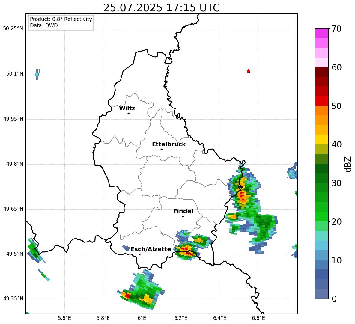Click the 6.4°E longitude label
Image resolution: width=355 pixels, height=324 pixels.
219,318
